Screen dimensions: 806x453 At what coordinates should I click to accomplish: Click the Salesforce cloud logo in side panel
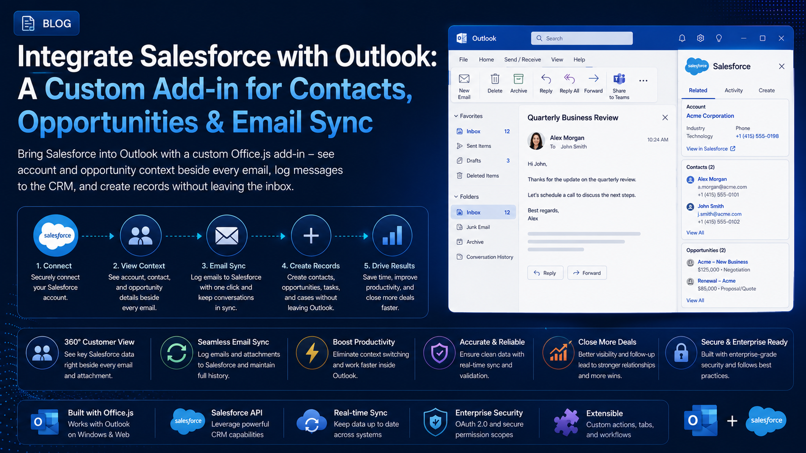click(697, 66)
